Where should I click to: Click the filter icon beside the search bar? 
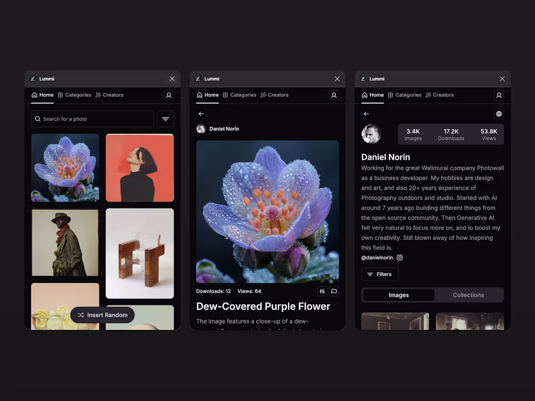(x=165, y=119)
